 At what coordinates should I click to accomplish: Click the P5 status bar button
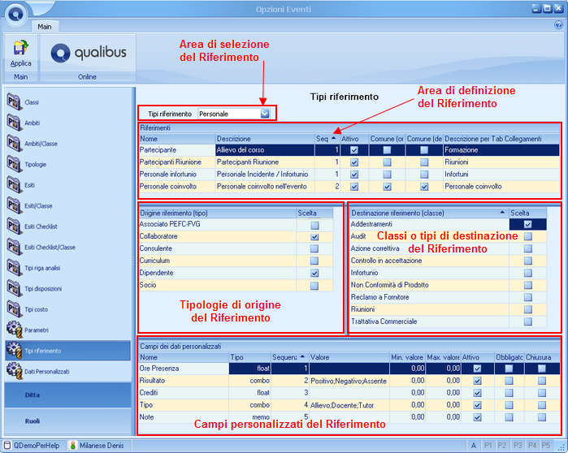545,446
